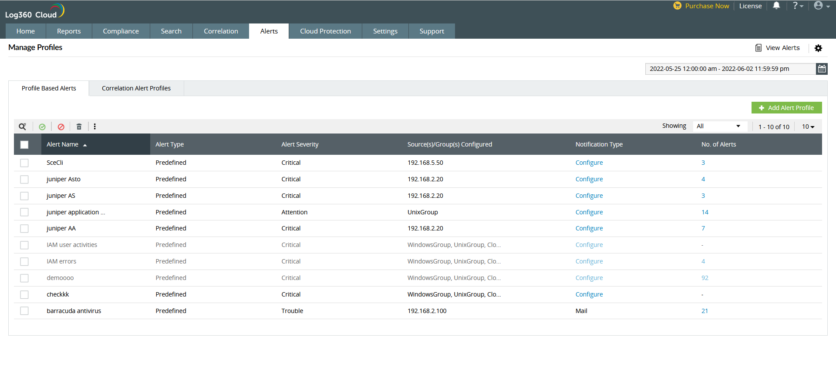Tick the select-all checkbox in table header

coord(24,144)
